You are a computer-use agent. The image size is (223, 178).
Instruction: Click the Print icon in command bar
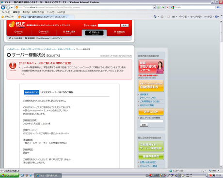pyautogui.click(x=174, y=16)
